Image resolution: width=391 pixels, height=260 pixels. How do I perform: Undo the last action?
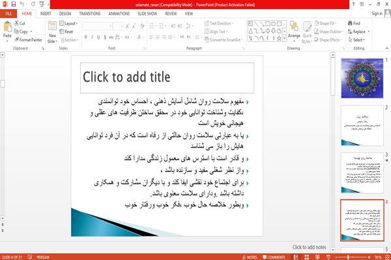[x=22, y=5]
